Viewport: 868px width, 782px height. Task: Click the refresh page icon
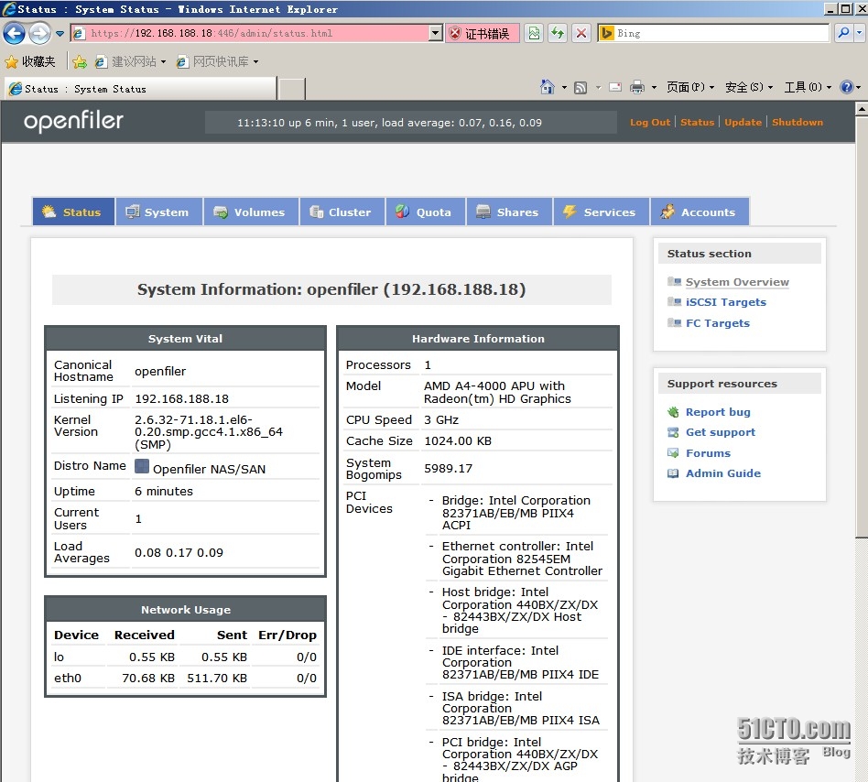click(x=558, y=34)
